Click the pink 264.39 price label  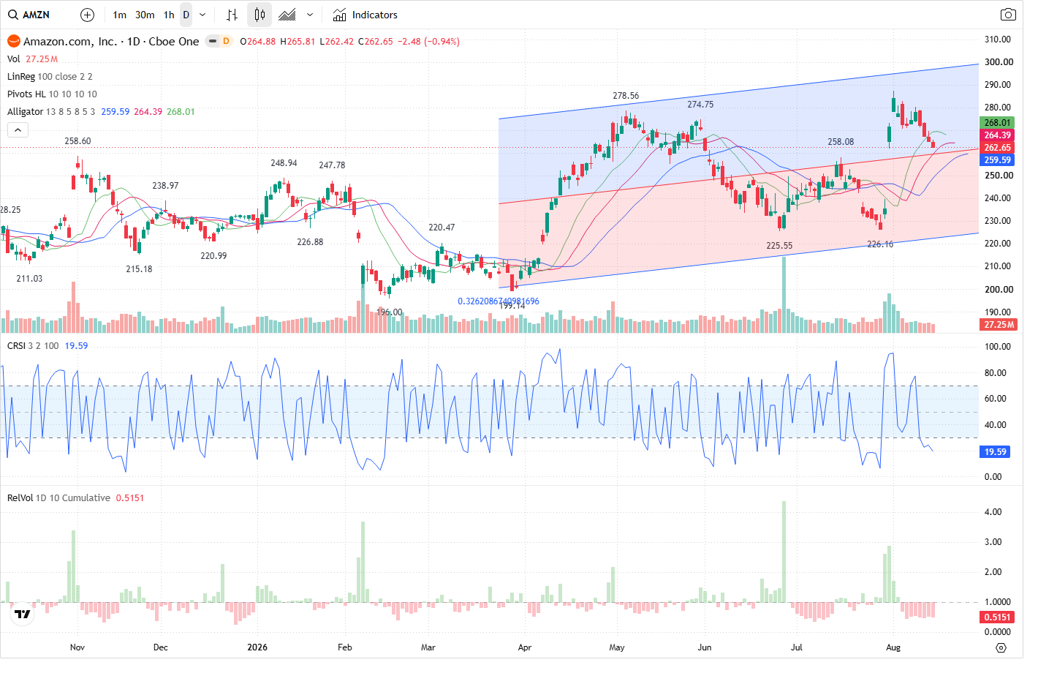(x=997, y=135)
